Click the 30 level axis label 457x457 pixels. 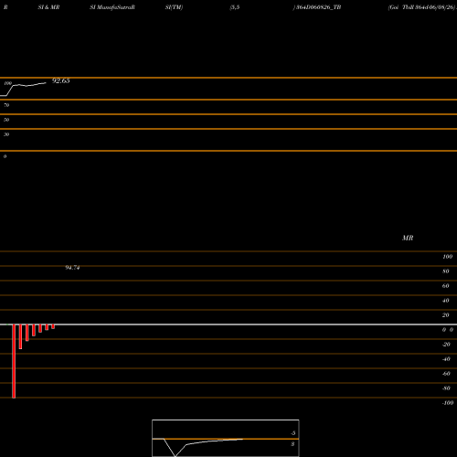pos(6,134)
